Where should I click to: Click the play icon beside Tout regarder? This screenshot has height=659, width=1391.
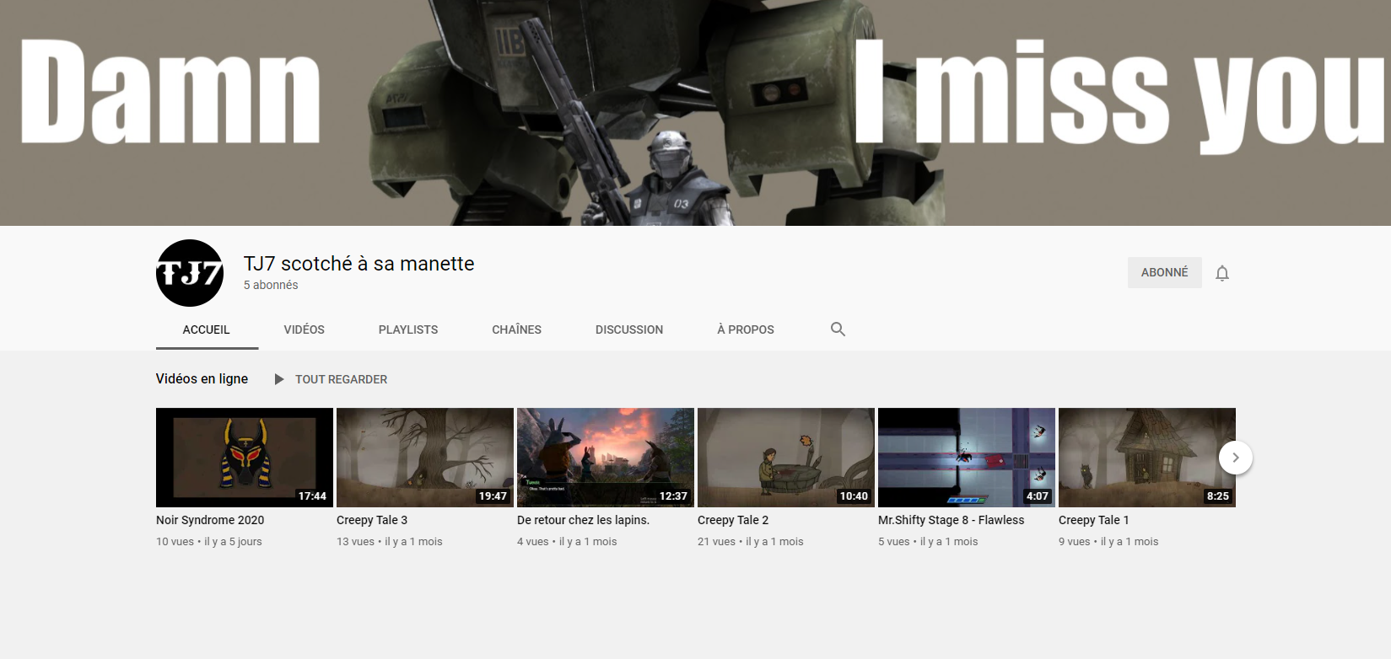[279, 379]
